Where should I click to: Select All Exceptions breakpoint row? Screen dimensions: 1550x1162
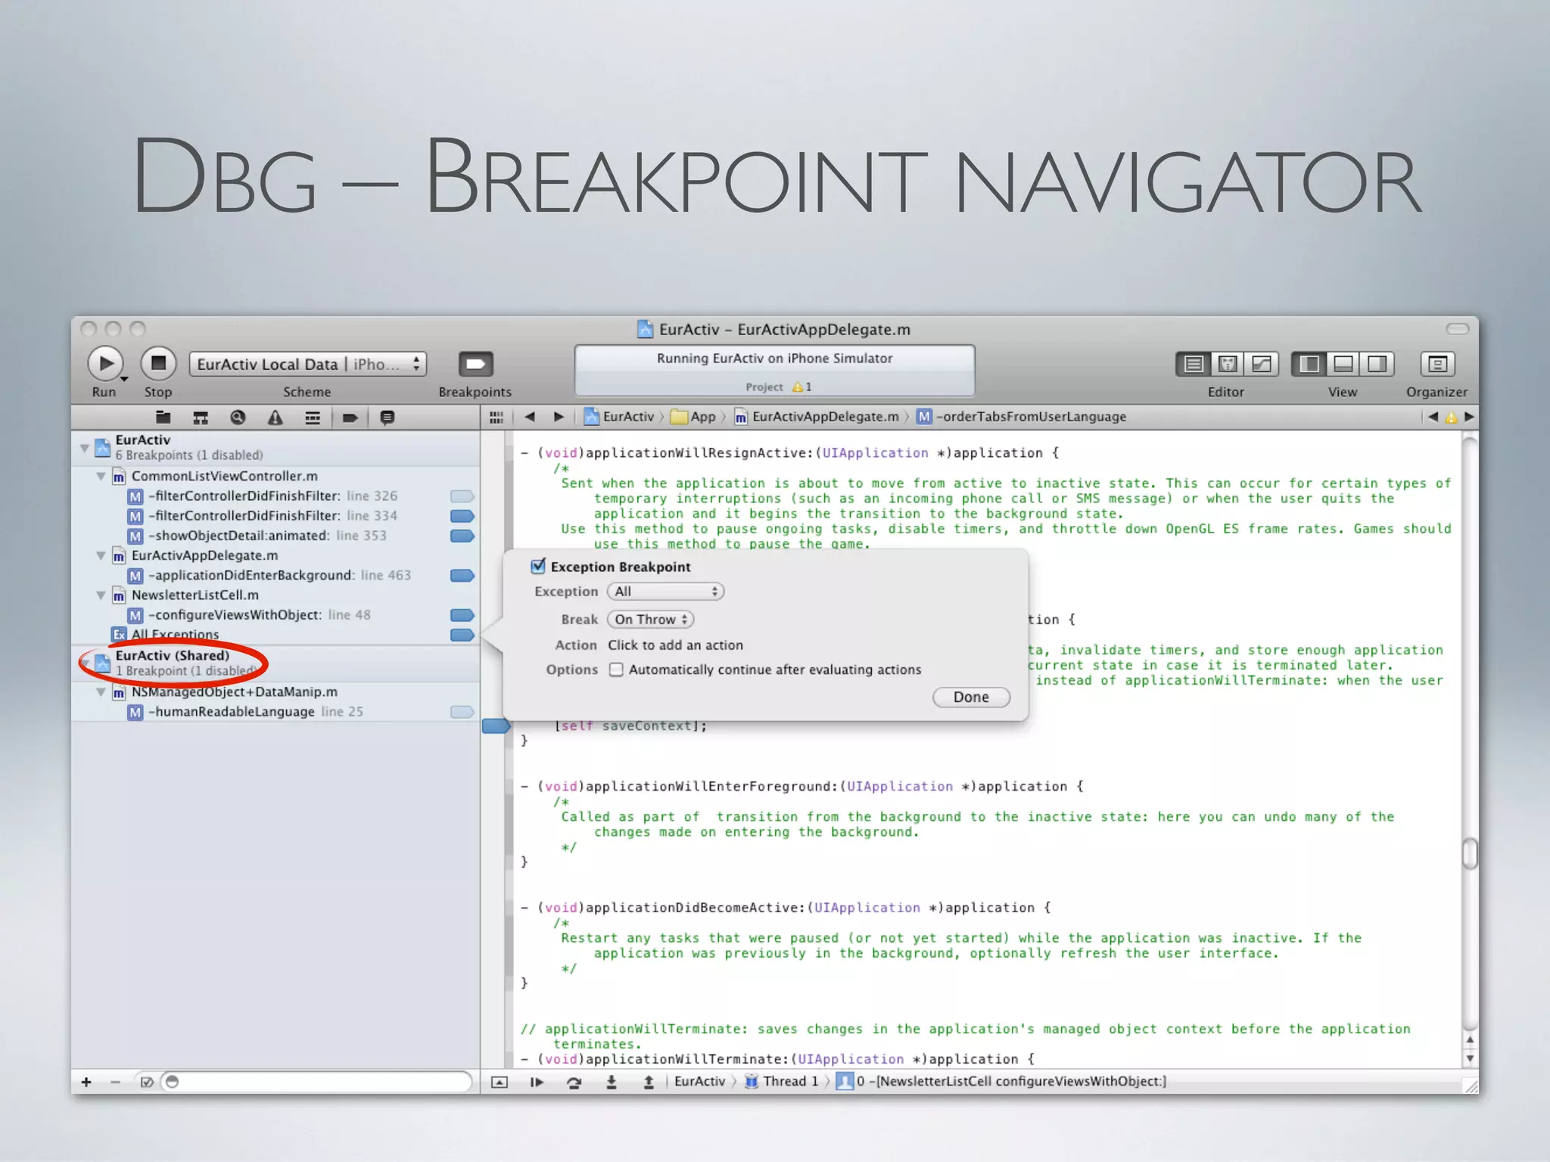coord(275,635)
